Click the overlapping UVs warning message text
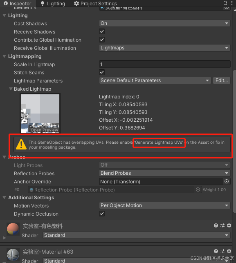 coord(126,145)
